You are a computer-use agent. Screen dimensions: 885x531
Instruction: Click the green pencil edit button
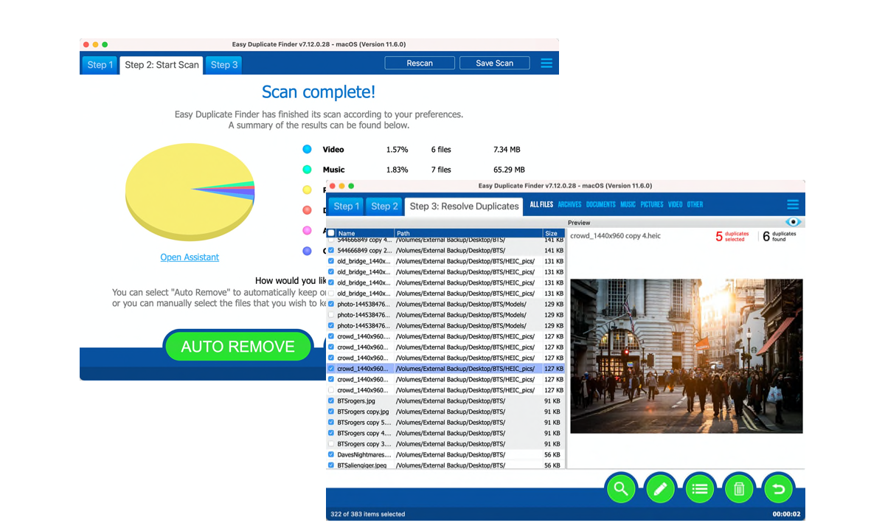pyautogui.click(x=660, y=488)
